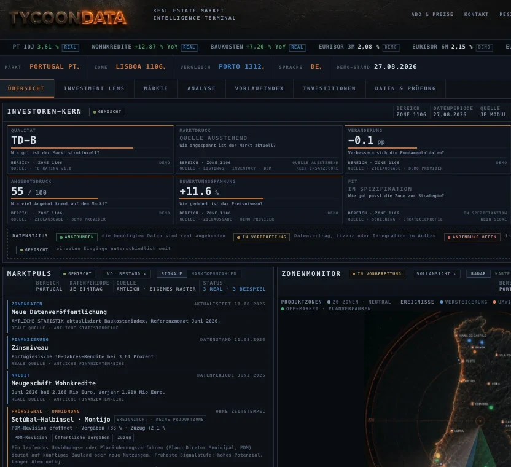Open the Setúbal-Halbinsel Montijo signal entry
511x467 pixels.
coord(138,437)
